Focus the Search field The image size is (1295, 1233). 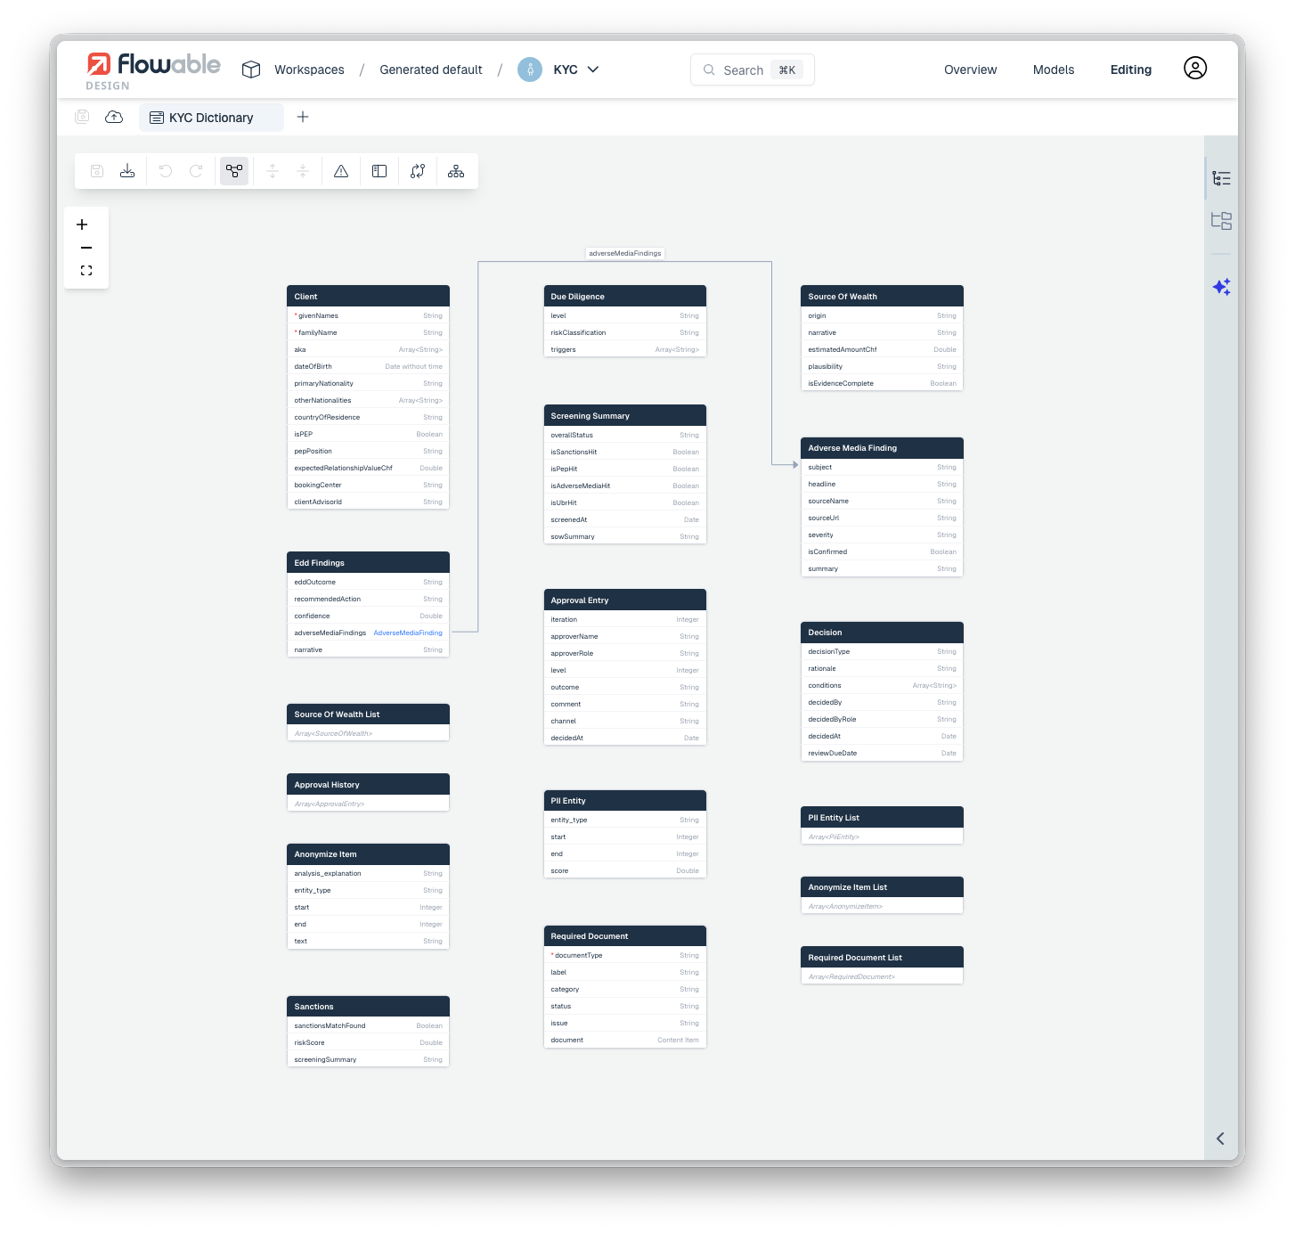[753, 69]
